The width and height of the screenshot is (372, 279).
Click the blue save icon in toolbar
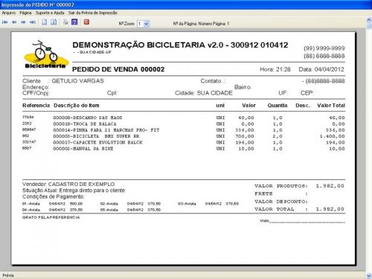click(74, 22)
